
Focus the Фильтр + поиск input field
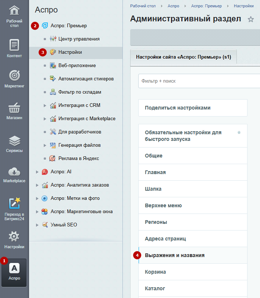[199, 81]
